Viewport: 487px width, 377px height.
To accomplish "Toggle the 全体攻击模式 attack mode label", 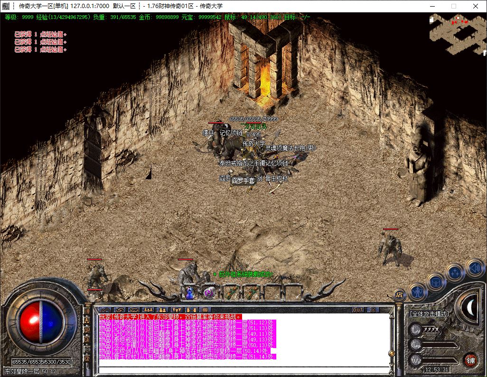I will 430,314.
